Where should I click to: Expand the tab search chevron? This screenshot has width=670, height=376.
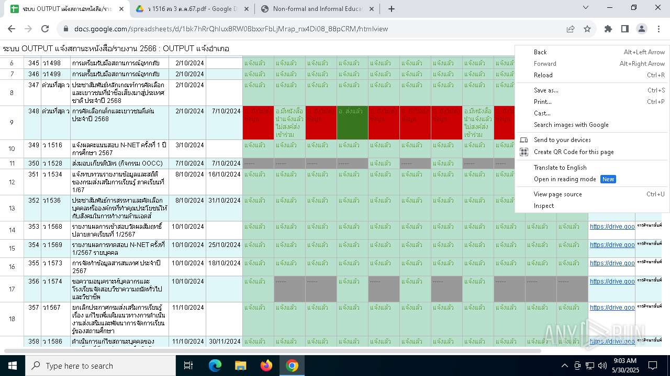pyautogui.click(x=586, y=8)
